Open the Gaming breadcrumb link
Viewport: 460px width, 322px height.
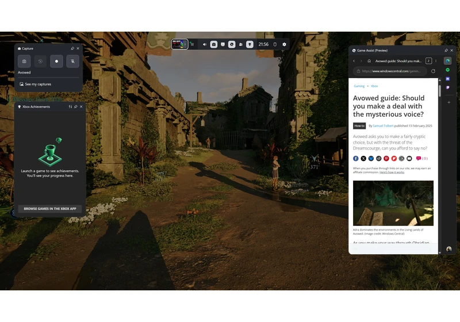pos(359,86)
